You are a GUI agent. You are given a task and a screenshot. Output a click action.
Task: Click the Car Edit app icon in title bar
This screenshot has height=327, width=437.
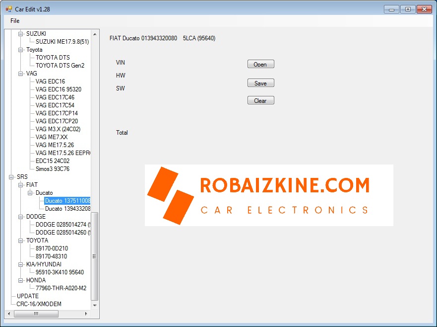point(8,9)
